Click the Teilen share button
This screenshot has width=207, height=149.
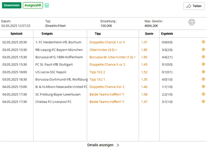[194, 6]
